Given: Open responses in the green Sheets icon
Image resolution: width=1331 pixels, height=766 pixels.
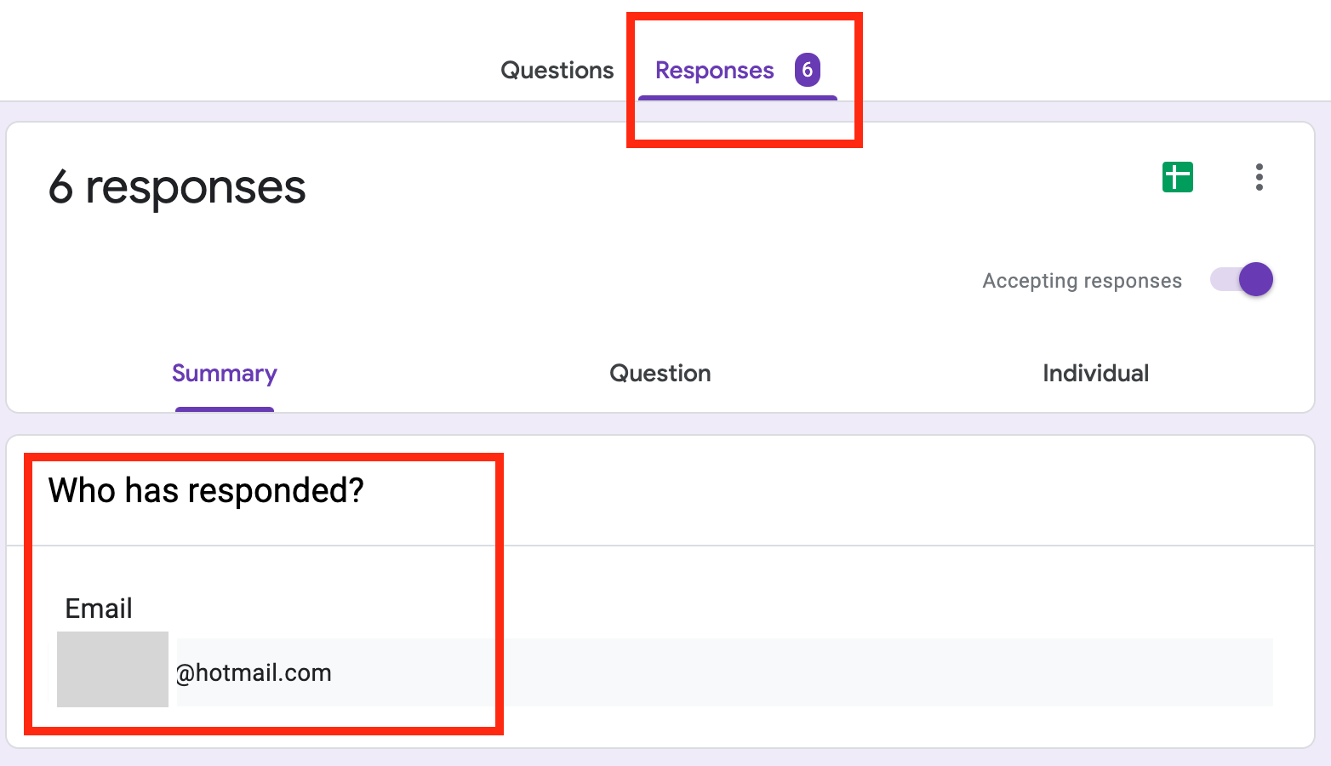Looking at the screenshot, I should tap(1178, 177).
